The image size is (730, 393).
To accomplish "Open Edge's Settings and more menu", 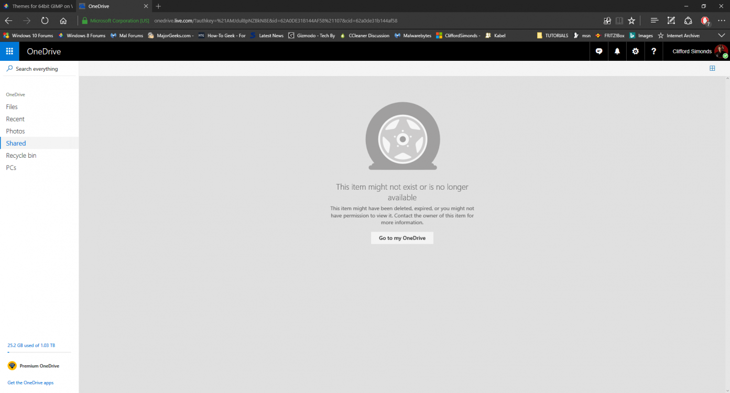I will 722,20.
